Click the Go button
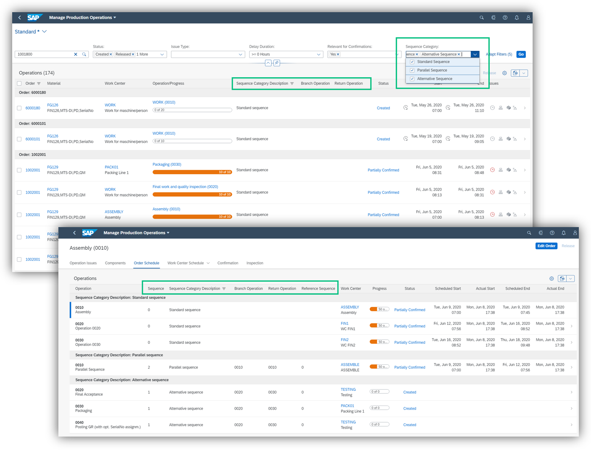 (x=521, y=54)
